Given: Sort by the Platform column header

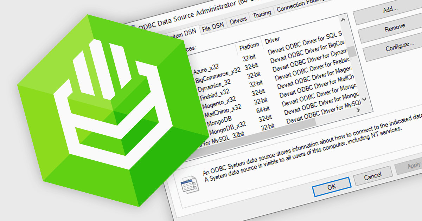Looking at the screenshot, I should click(x=249, y=46).
